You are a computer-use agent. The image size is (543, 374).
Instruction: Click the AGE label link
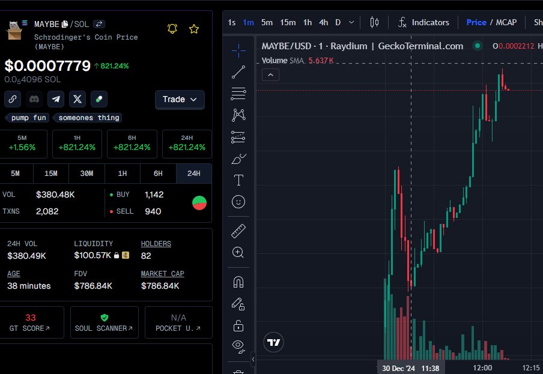(13, 274)
